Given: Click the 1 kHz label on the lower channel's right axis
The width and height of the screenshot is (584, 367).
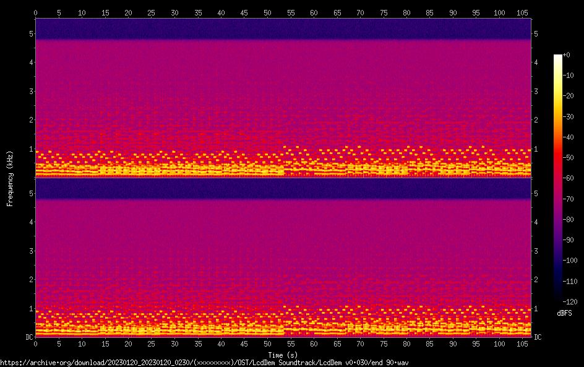Looking at the screenshot, I should tap(536, 308).
